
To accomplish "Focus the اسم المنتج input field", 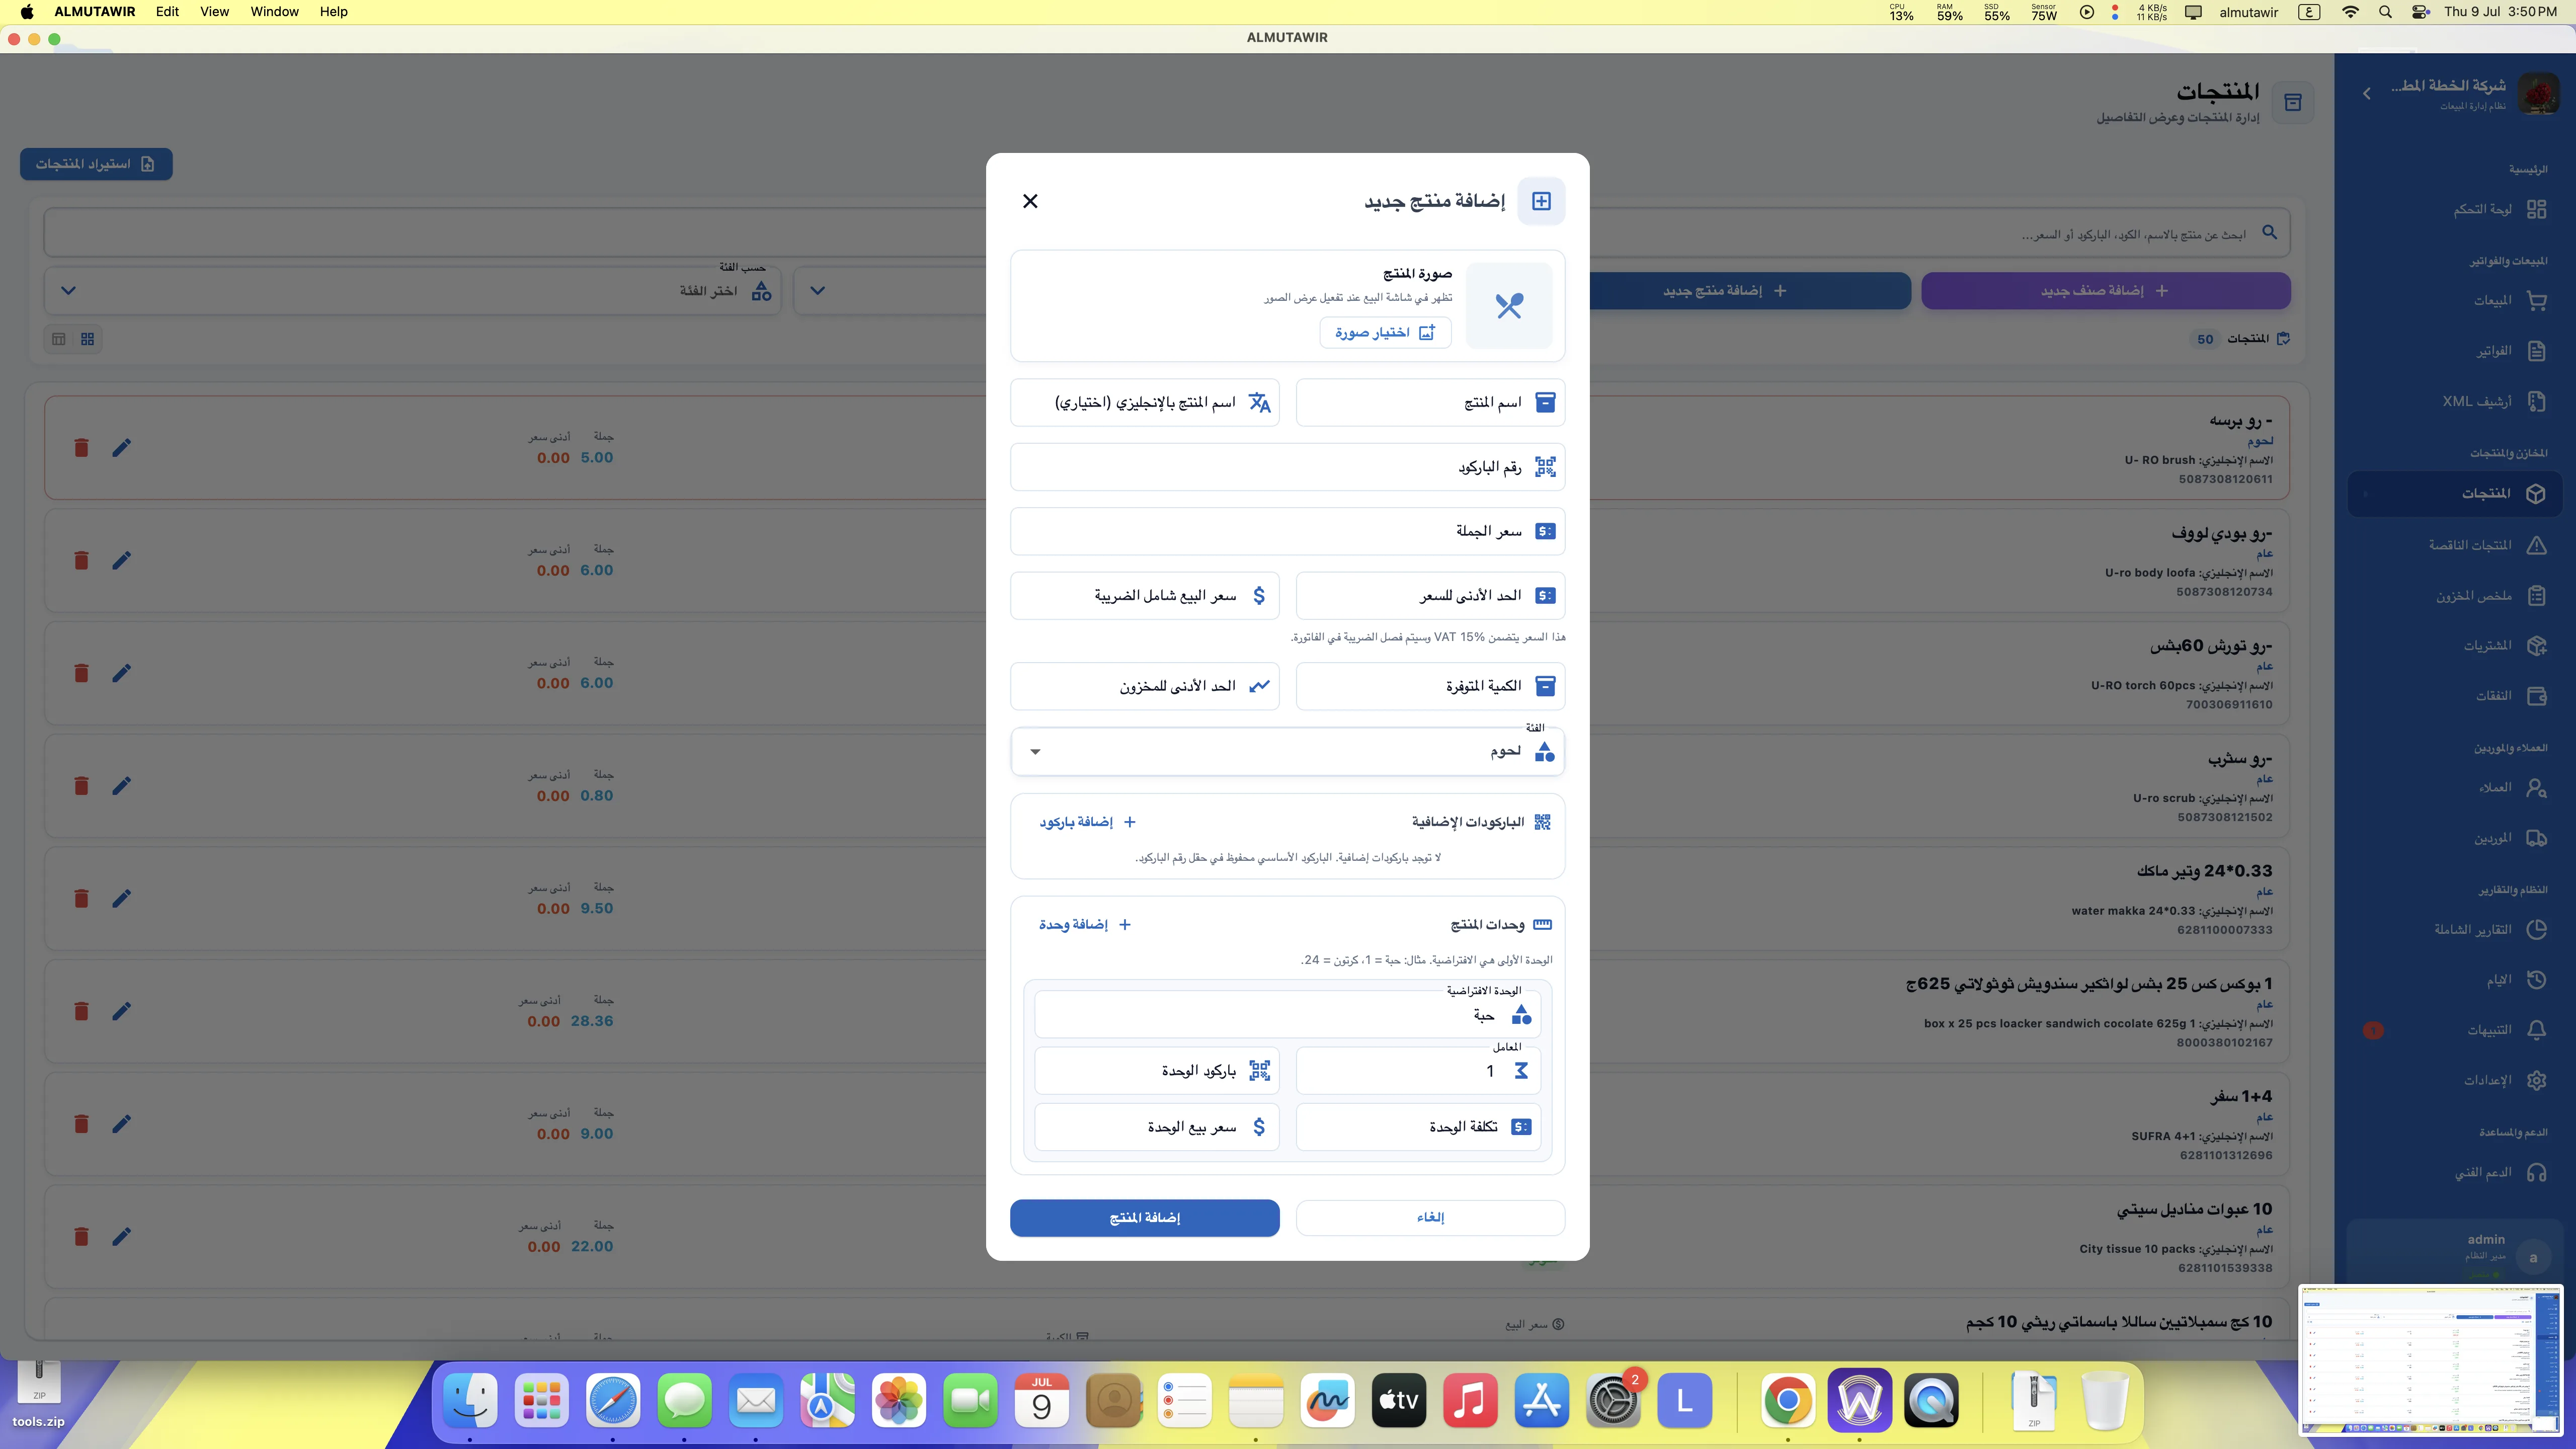I will [x=1430, y=402].
